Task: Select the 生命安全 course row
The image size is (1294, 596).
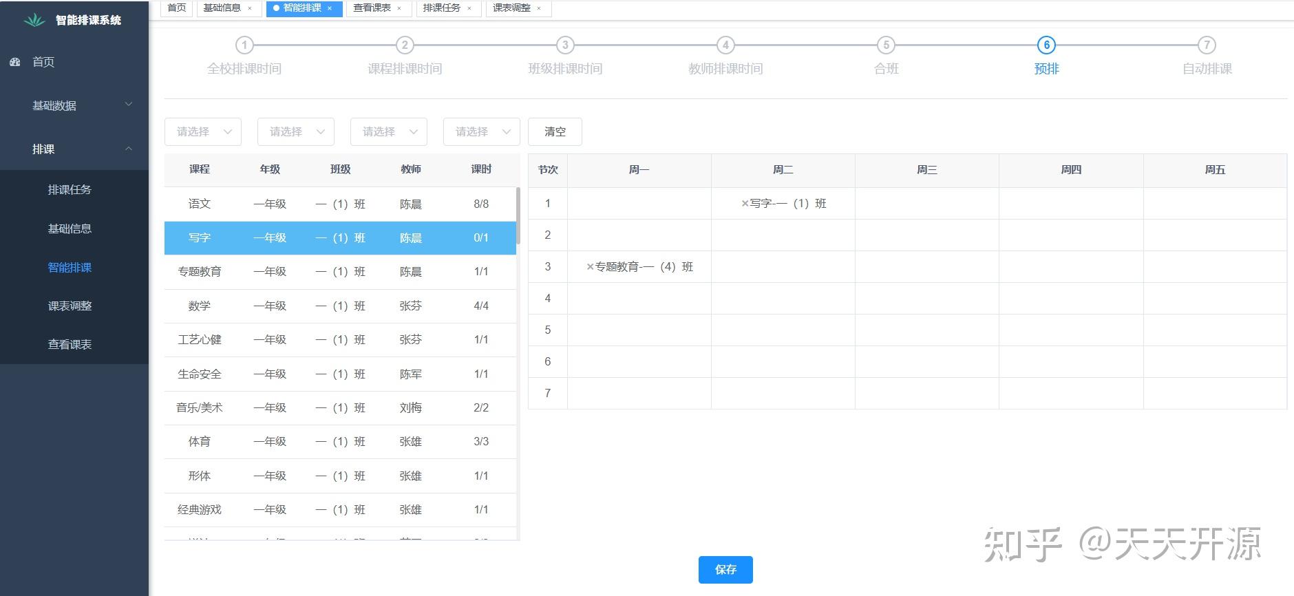Action: 340,374
